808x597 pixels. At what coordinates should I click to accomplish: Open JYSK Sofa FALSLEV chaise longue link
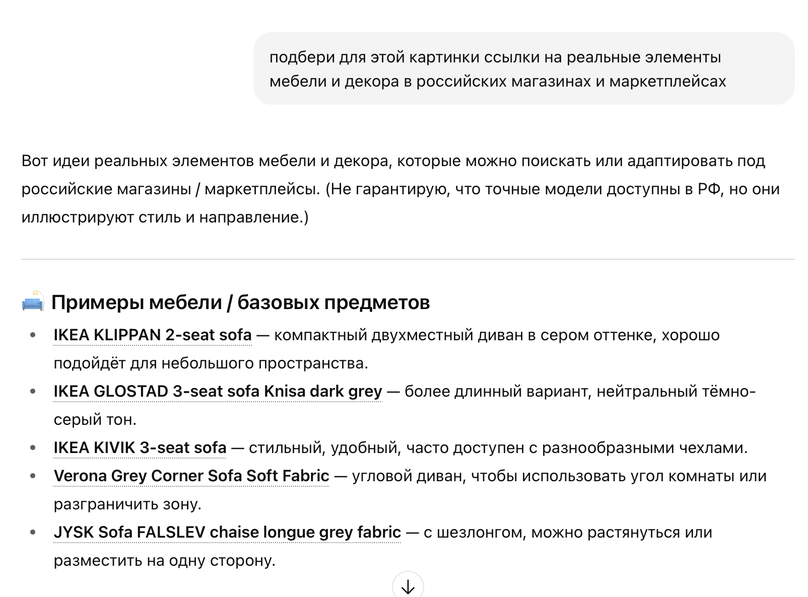[x=227, y=533]
